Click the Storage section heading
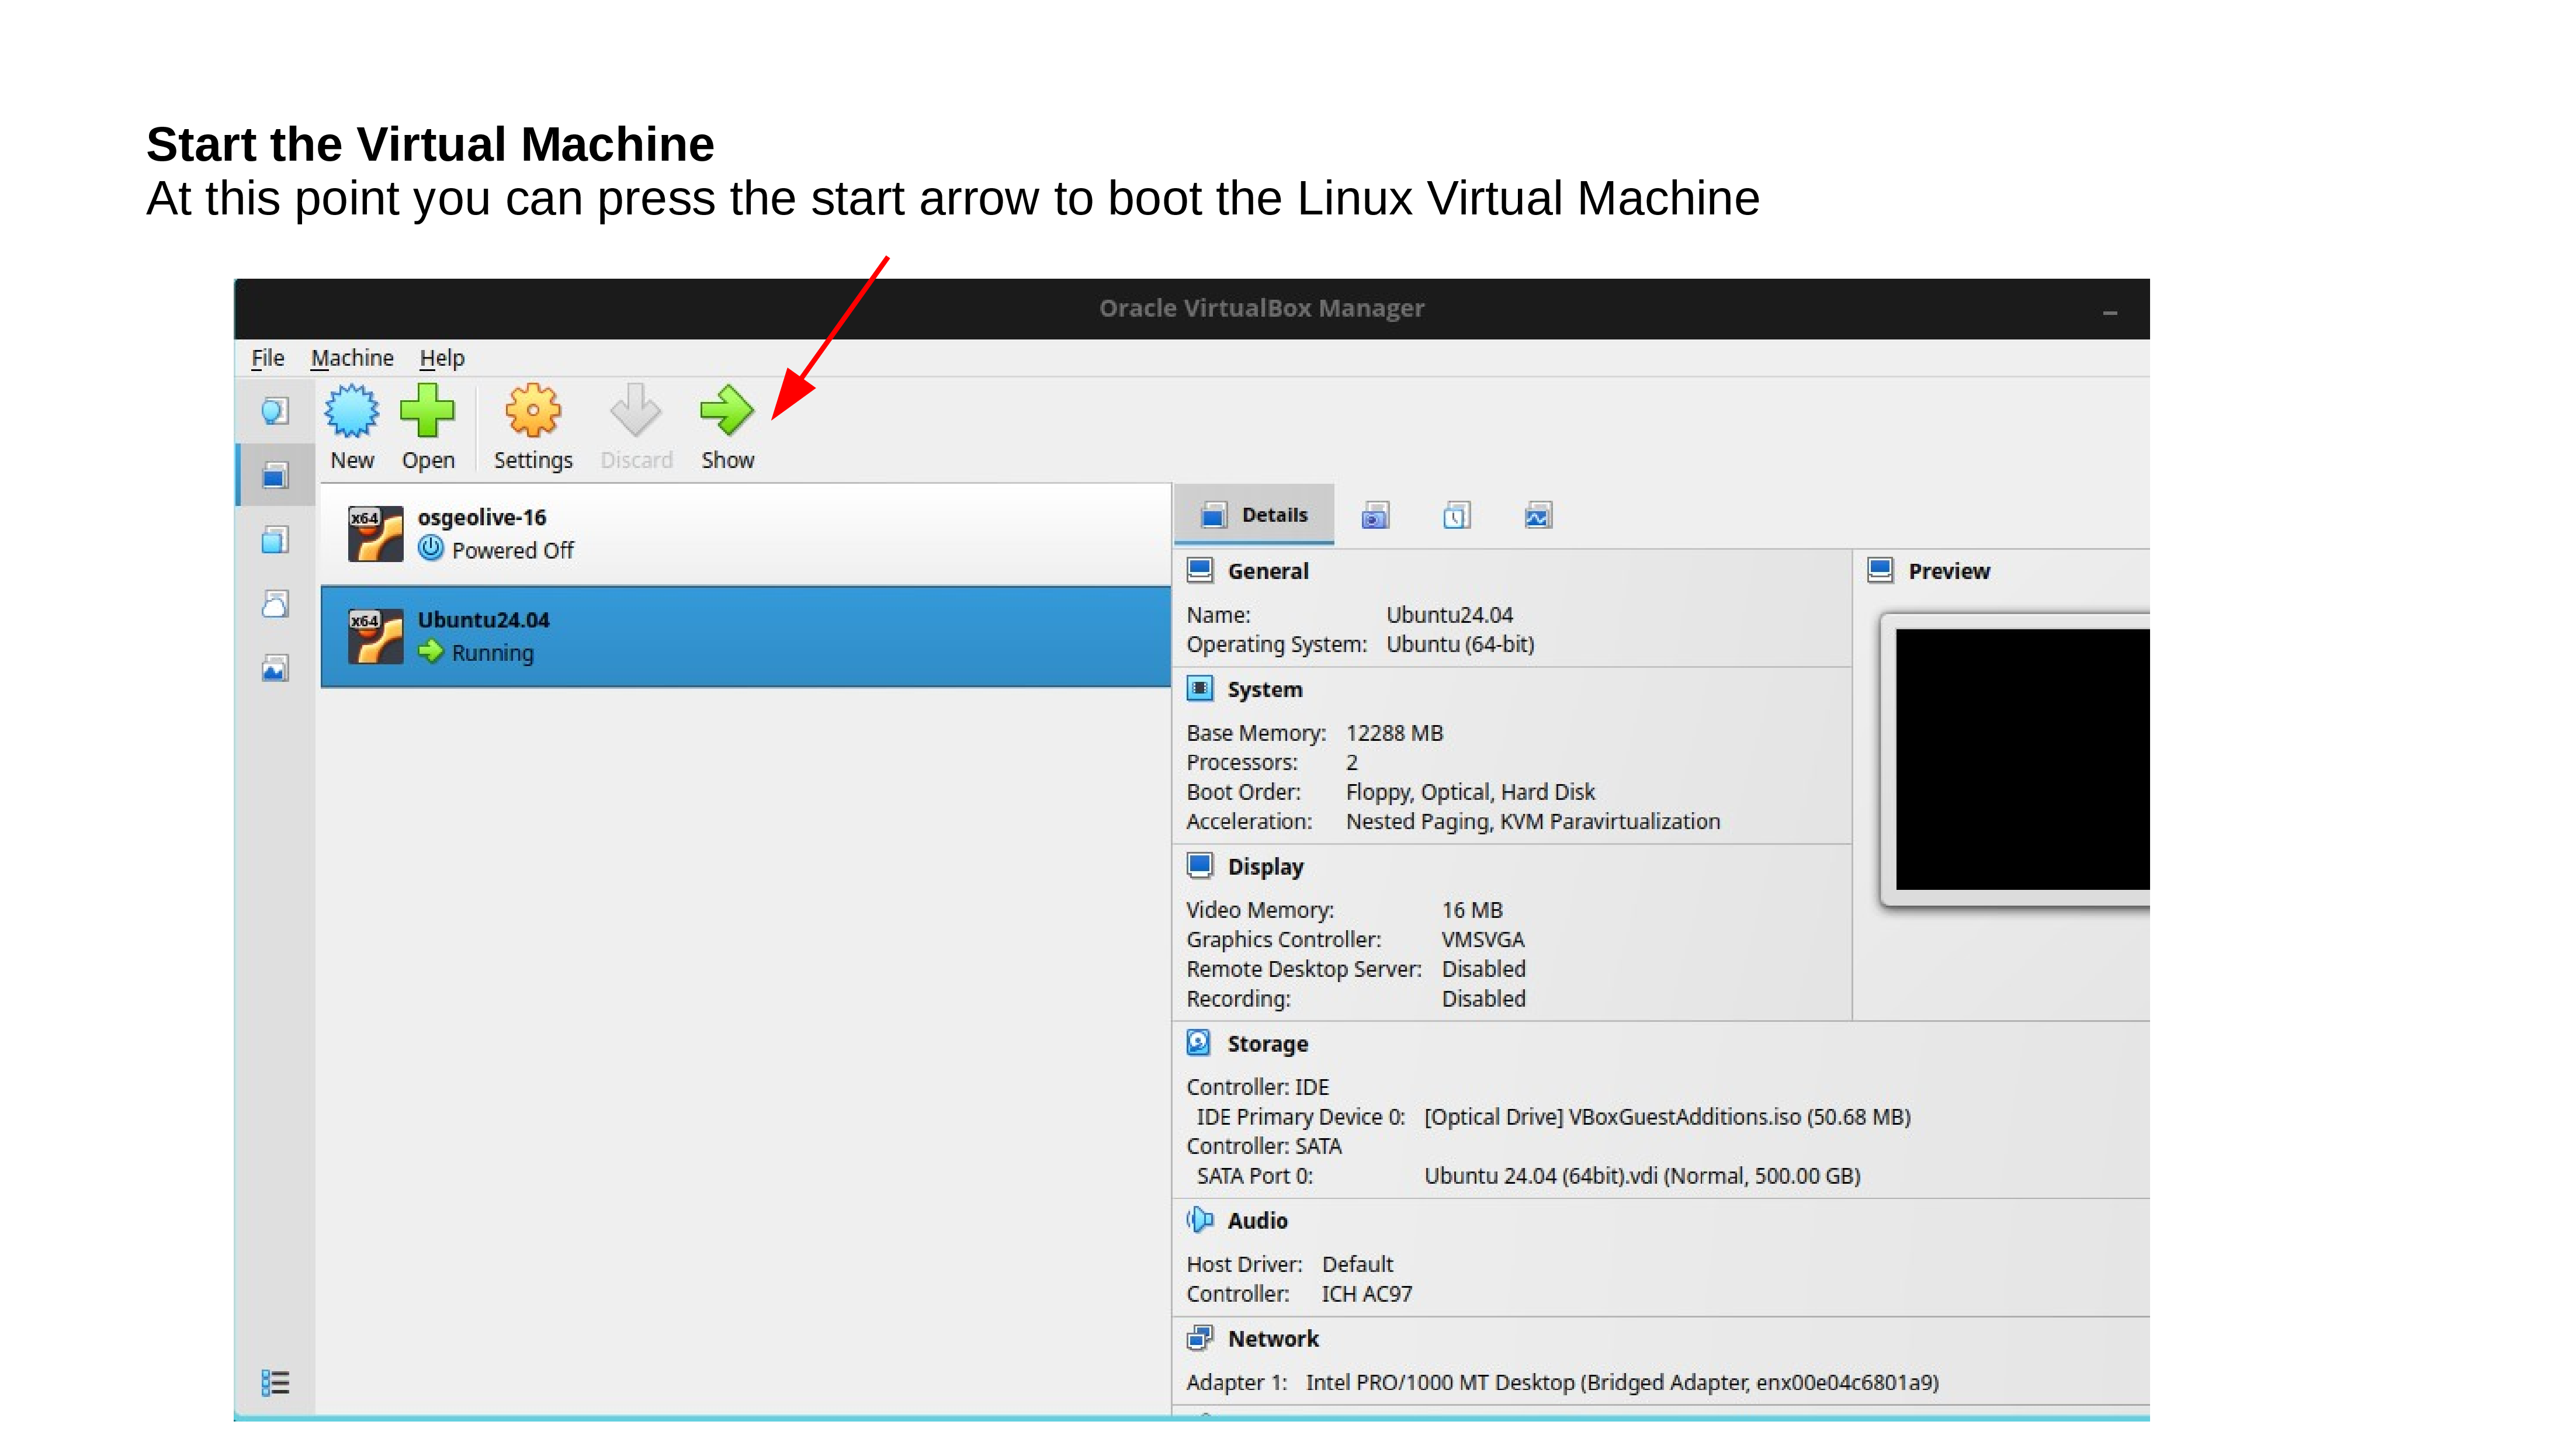The image size is (2576, 1449). (x=1267, y=1044)
